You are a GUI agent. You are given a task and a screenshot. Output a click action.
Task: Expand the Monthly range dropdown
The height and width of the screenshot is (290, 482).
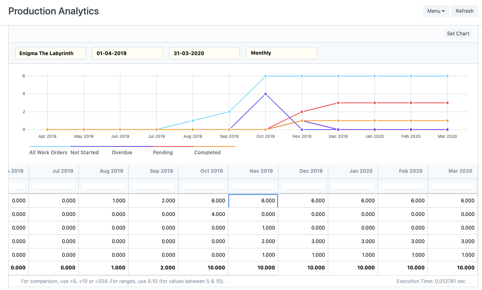282,53
